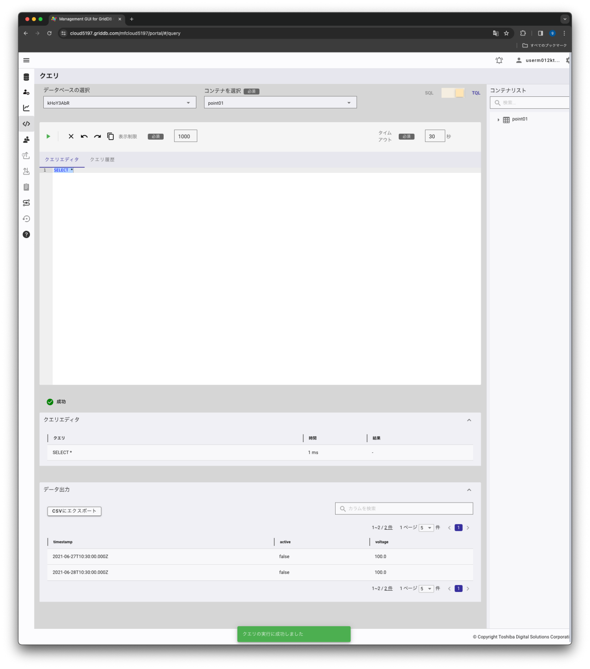590x669 pixels.
Task: Open the browser tab search chevron
Action: (x=565, y=19)
